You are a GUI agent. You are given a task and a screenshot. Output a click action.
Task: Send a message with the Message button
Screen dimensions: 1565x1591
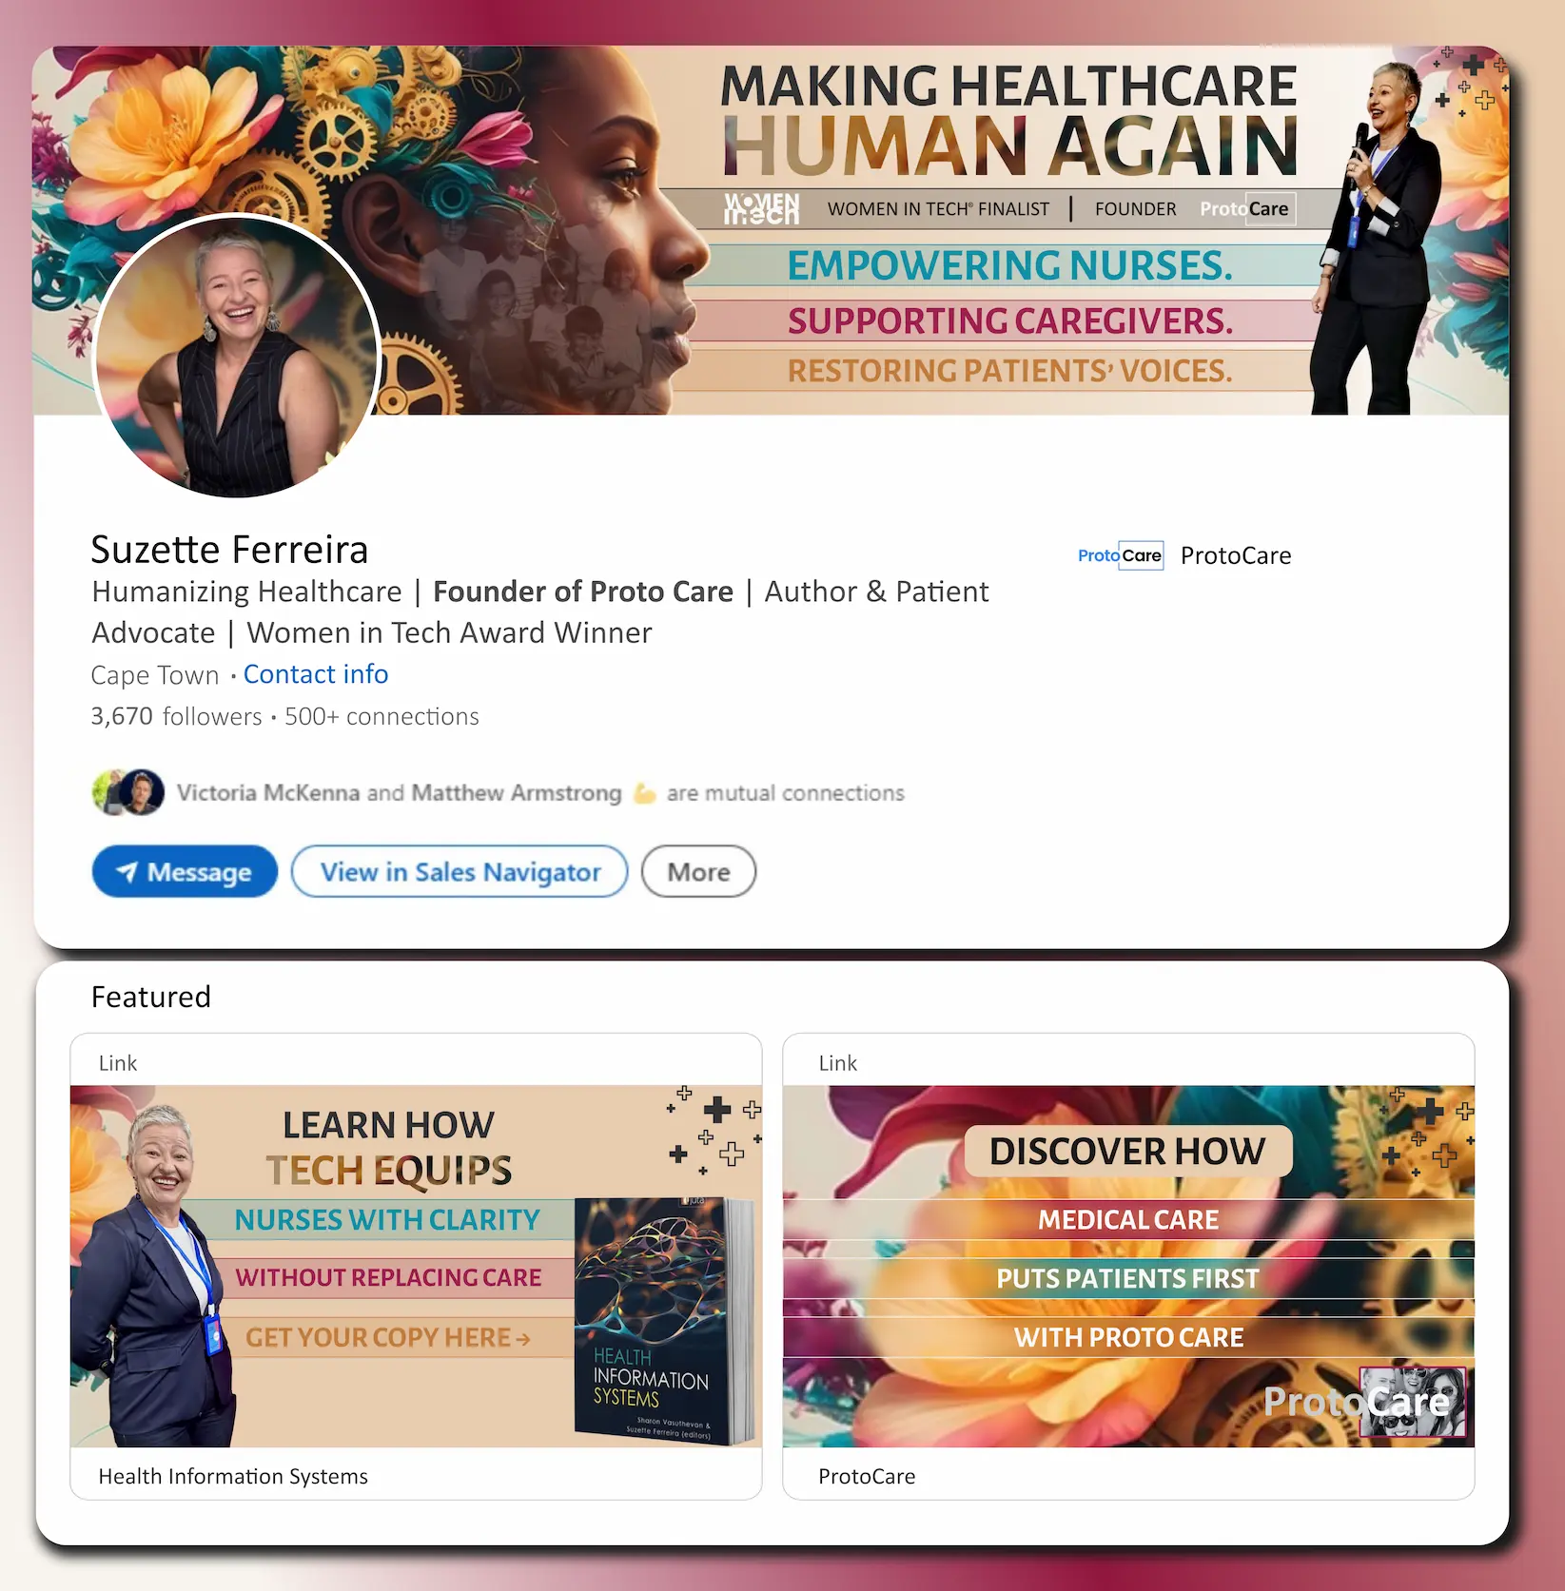click(185, 871)
